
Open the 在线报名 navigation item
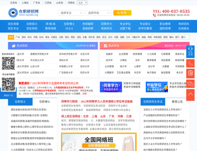tap(184, 29)
